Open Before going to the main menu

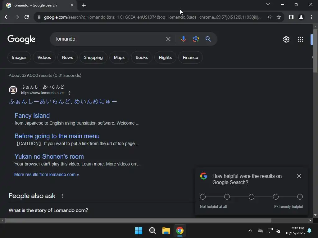point(57,136)
